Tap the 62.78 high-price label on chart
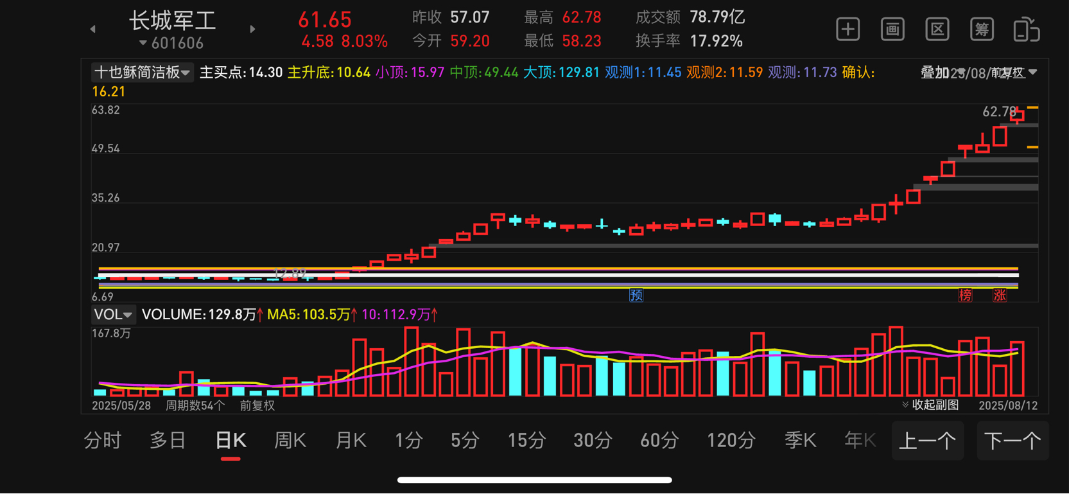Viewport: 1069px width, 494px height. click(x=999, y=112)
